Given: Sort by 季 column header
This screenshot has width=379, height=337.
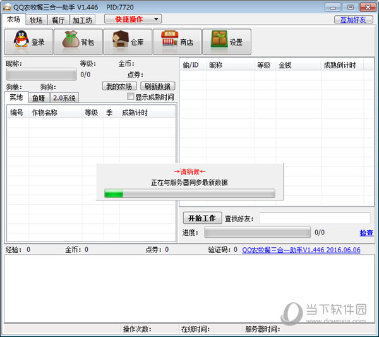Looking at the screenshot, I should [x=111, y=113].
